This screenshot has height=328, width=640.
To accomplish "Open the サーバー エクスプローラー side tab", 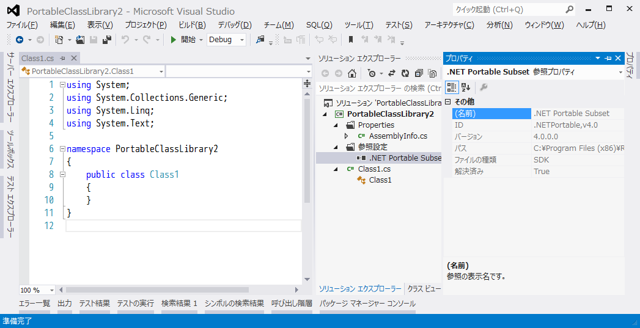I will (10, 87).
